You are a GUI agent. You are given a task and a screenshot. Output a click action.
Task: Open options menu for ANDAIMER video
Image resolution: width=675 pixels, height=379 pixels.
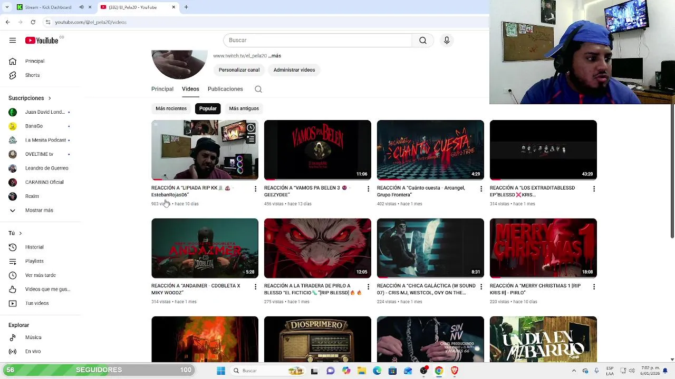(x=255, y=287)
